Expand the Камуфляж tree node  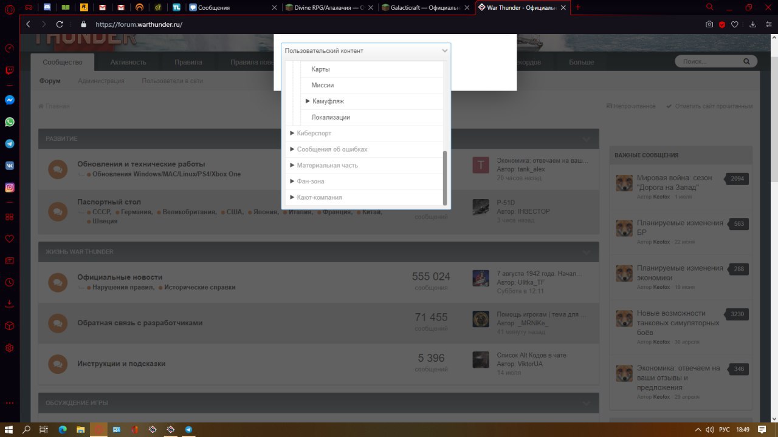[308, 101]
